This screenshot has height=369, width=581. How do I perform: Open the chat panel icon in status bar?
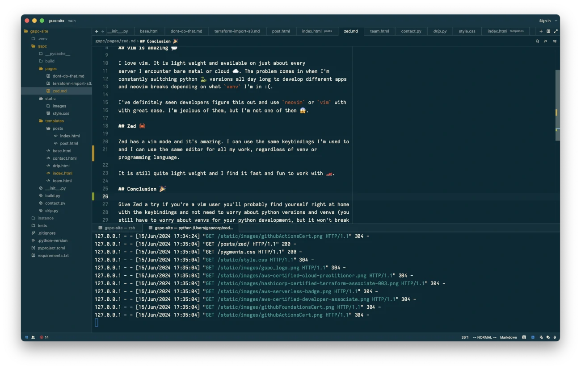point(548,337)
